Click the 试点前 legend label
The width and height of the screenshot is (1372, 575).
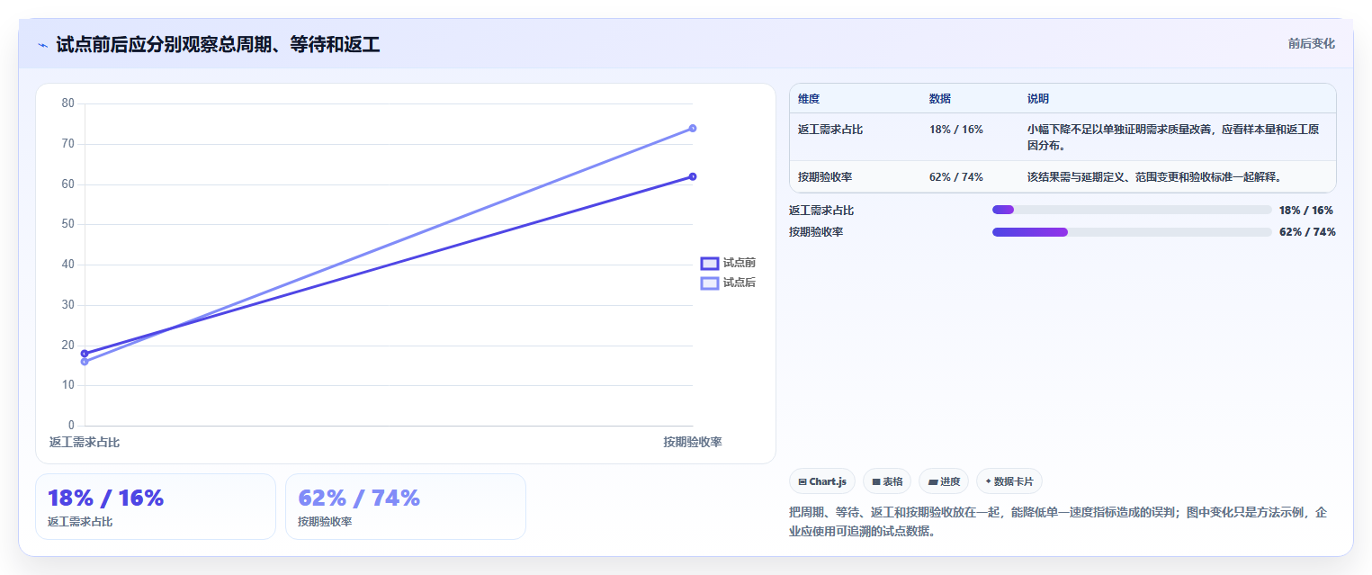click(x=740, y=263)
